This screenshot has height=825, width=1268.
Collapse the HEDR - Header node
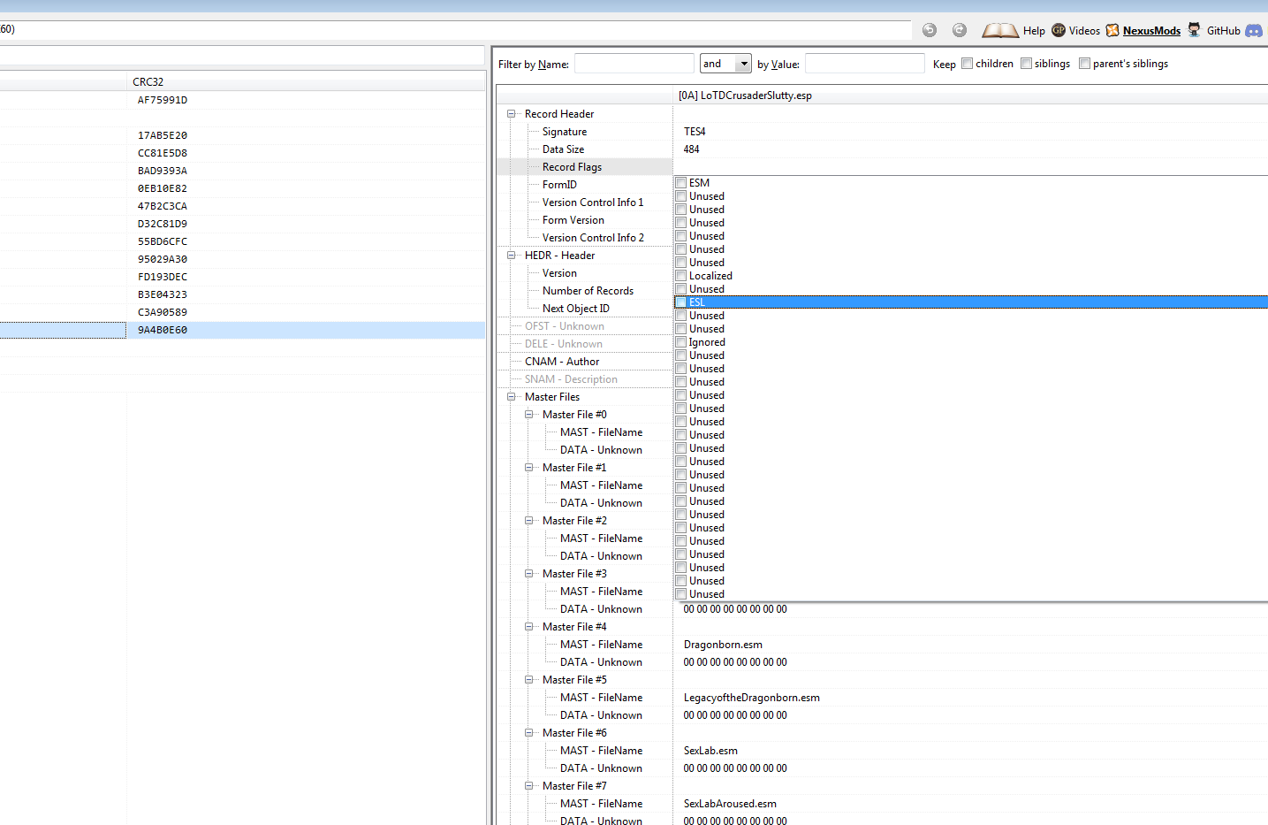coord(511,256)
